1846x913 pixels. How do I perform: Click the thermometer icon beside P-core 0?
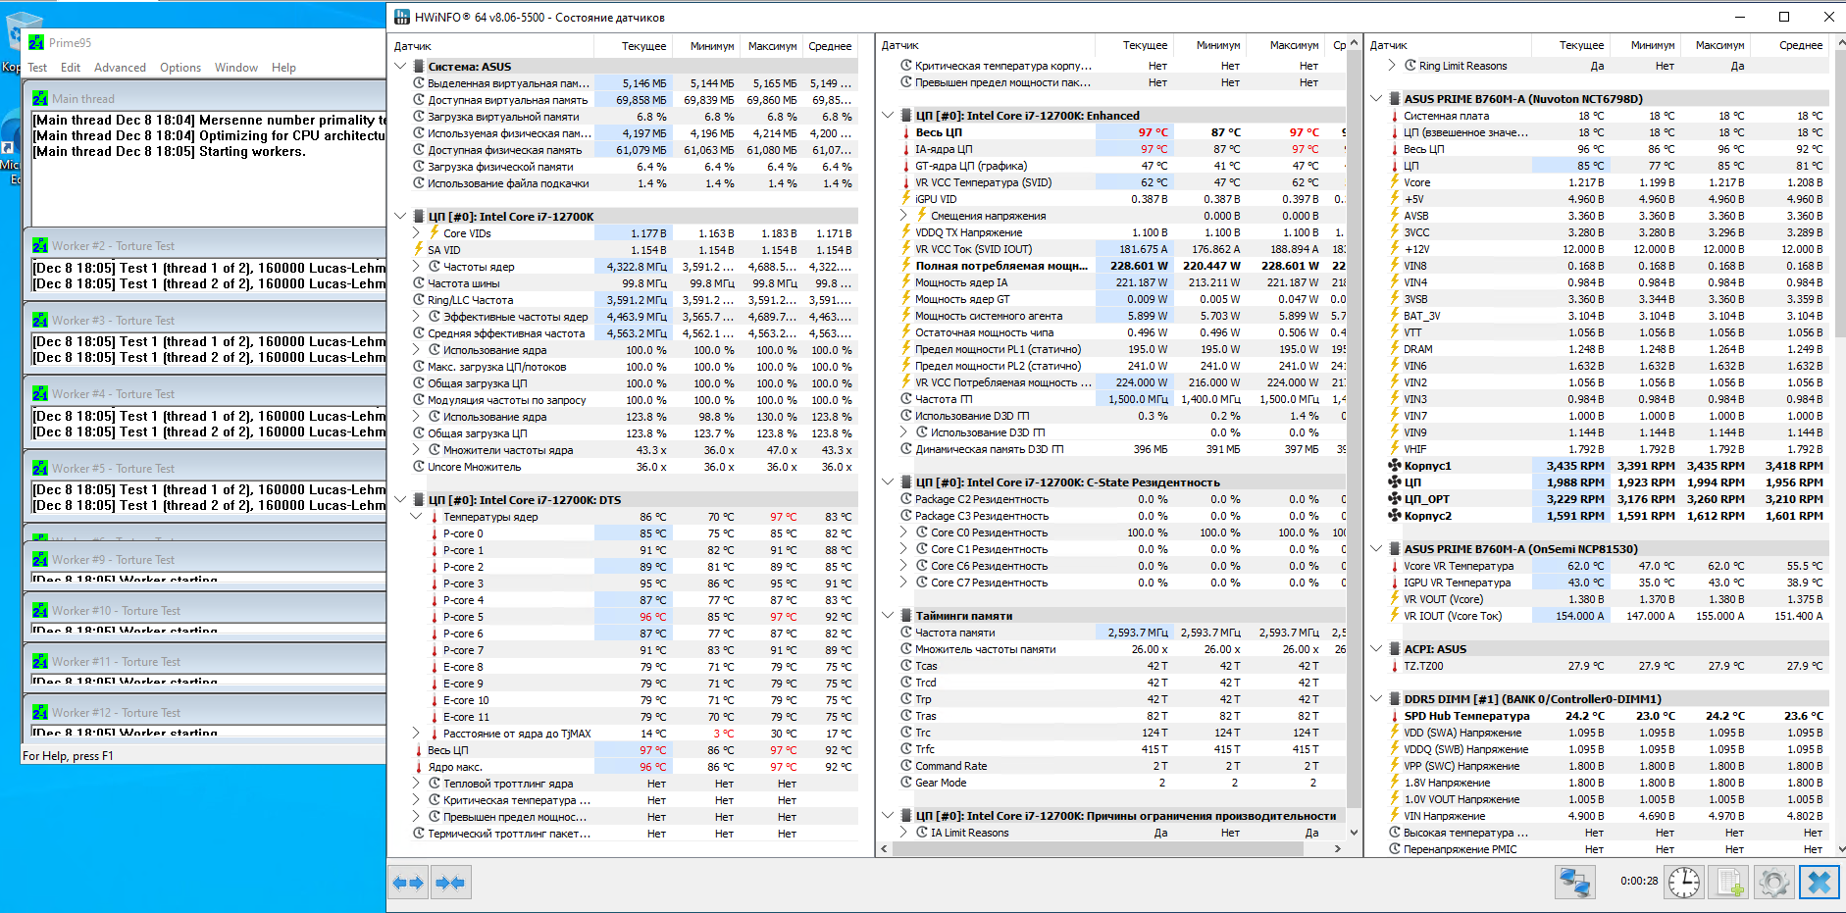[x=435, y=533]
